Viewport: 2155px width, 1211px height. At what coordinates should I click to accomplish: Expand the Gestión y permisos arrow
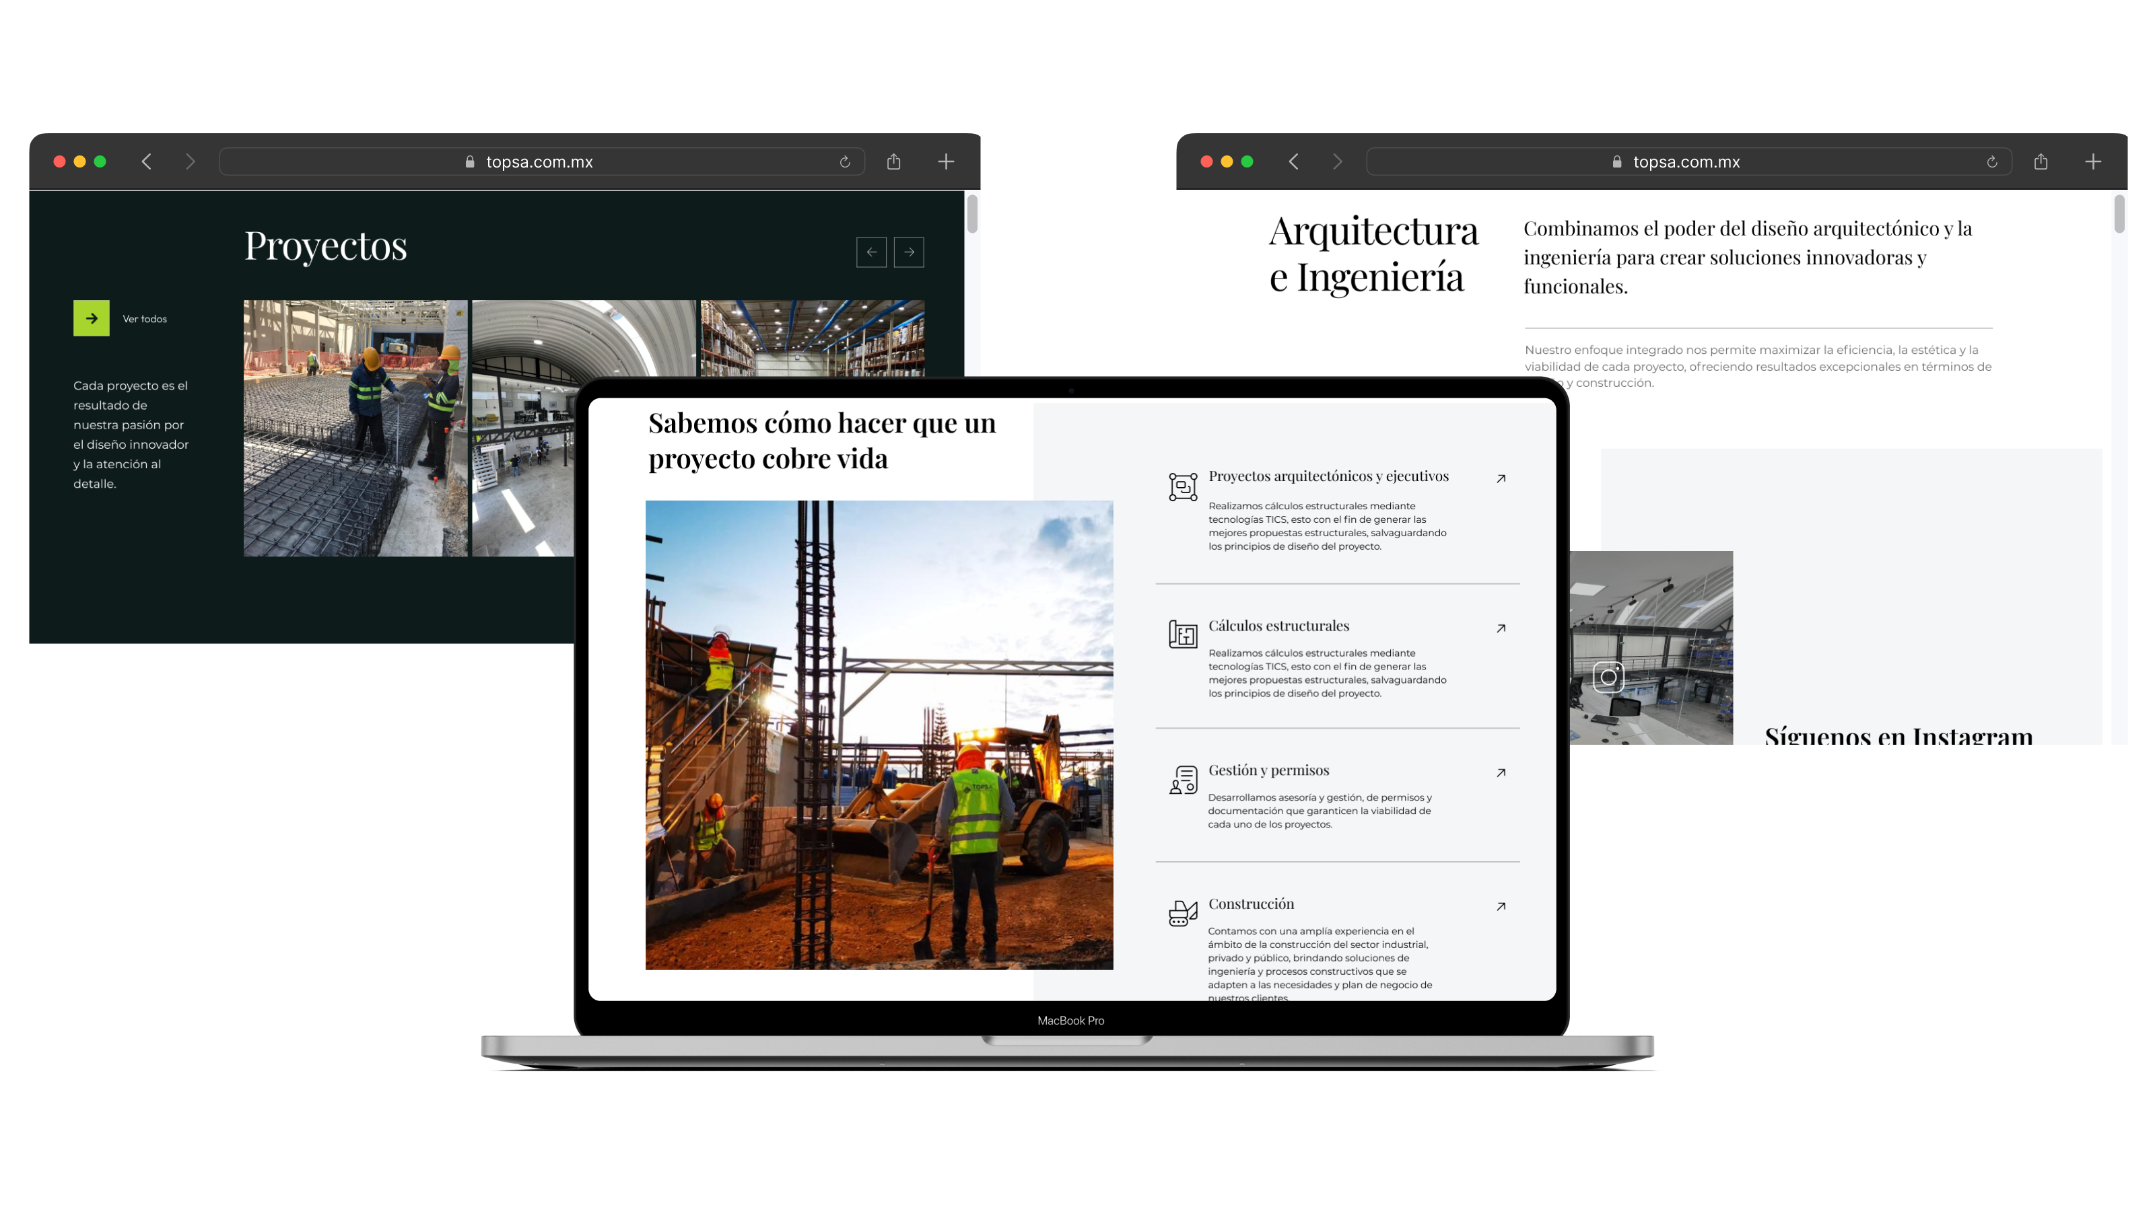[1501, 773]
